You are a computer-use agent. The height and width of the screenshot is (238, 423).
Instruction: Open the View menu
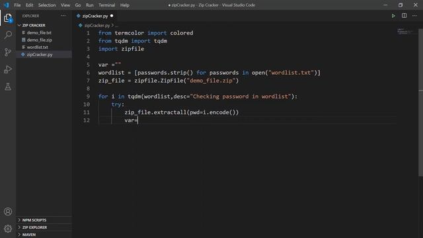(x=65, y=5)
